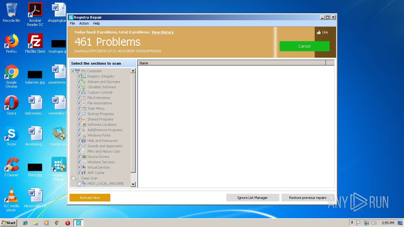Click the Device Drivers section icon
The image size is (404, 227).
[x=84, y=157]
